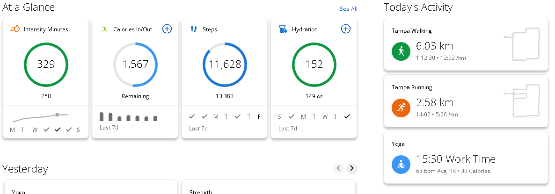
Task: Open the Tampa Walking route map thumbnail
Action: pyautogui.click(x=522, y=44)
